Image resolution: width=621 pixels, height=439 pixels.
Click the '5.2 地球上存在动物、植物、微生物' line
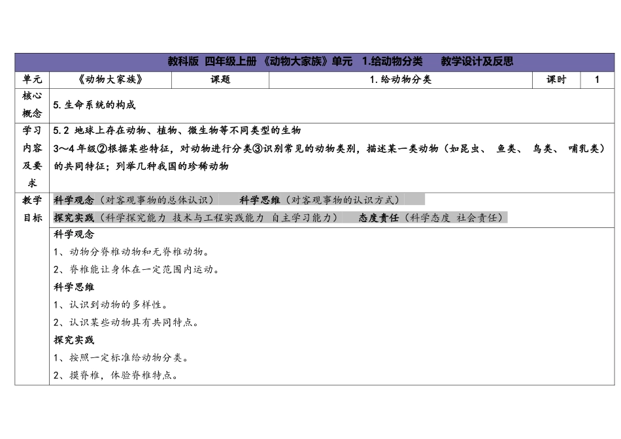pos(177,130)
